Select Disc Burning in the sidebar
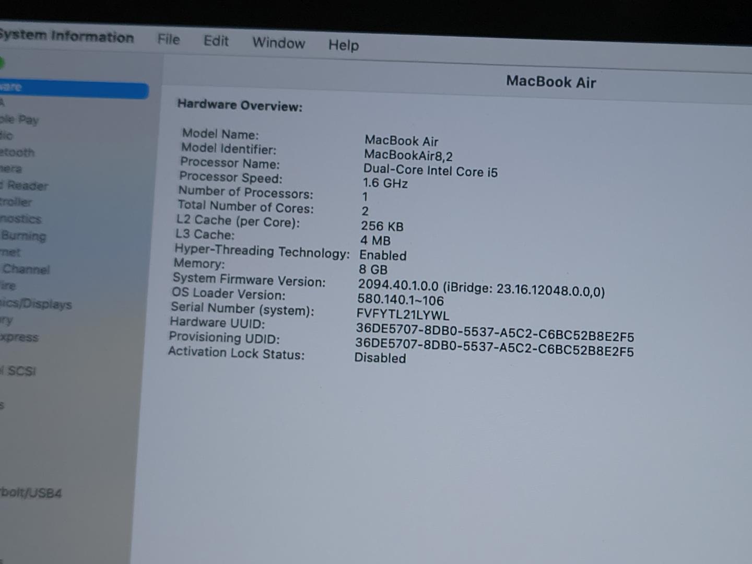752x564 pixels. 23,236
